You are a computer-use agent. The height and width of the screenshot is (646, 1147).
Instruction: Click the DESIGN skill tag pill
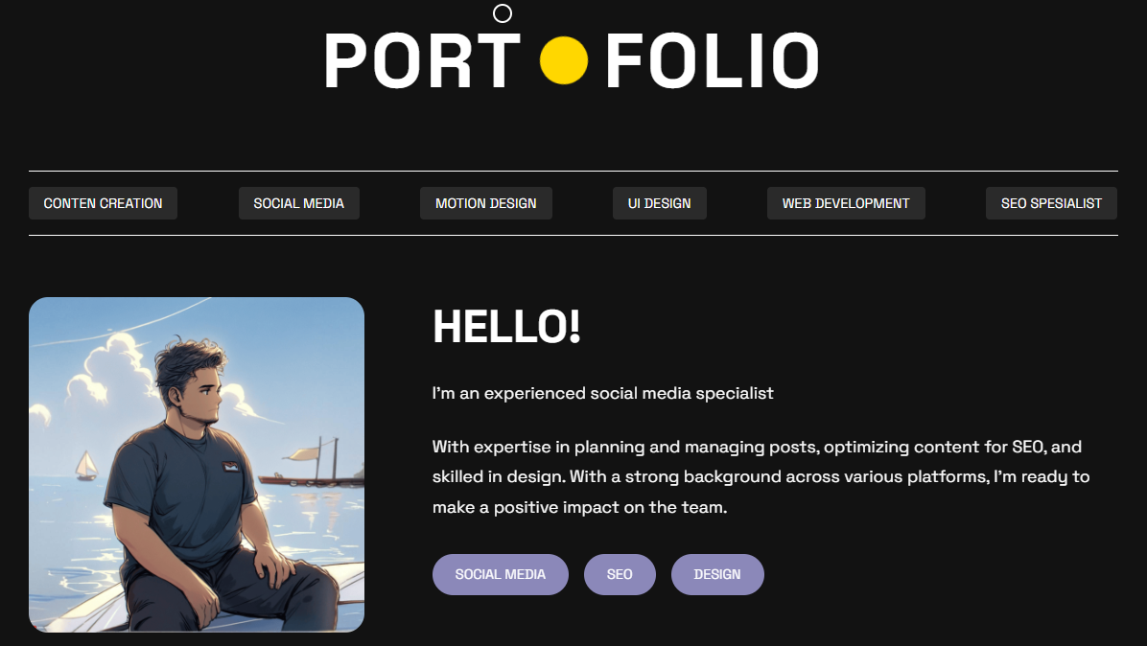coord(717,574)
